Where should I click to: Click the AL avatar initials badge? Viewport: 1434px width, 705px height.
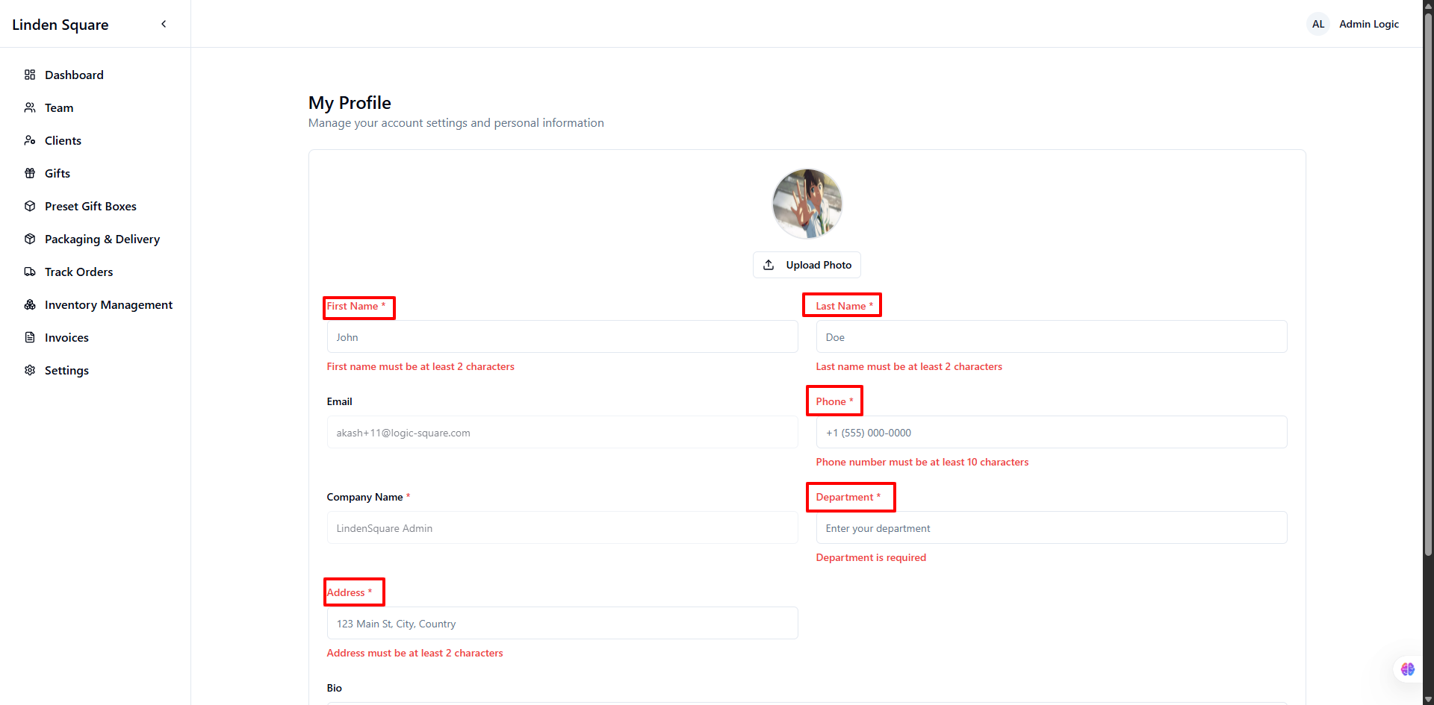[x=1318, y=24]
